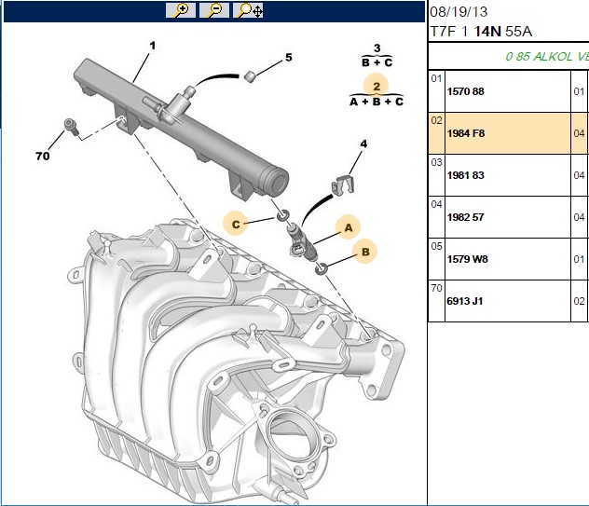Click diagram callout number 1 fuel rail

[152, 46]
